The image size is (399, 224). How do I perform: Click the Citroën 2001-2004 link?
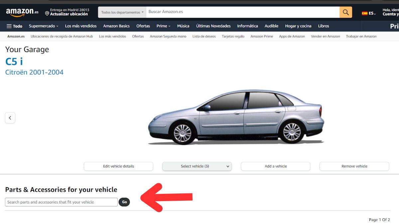tap(34, 72)
